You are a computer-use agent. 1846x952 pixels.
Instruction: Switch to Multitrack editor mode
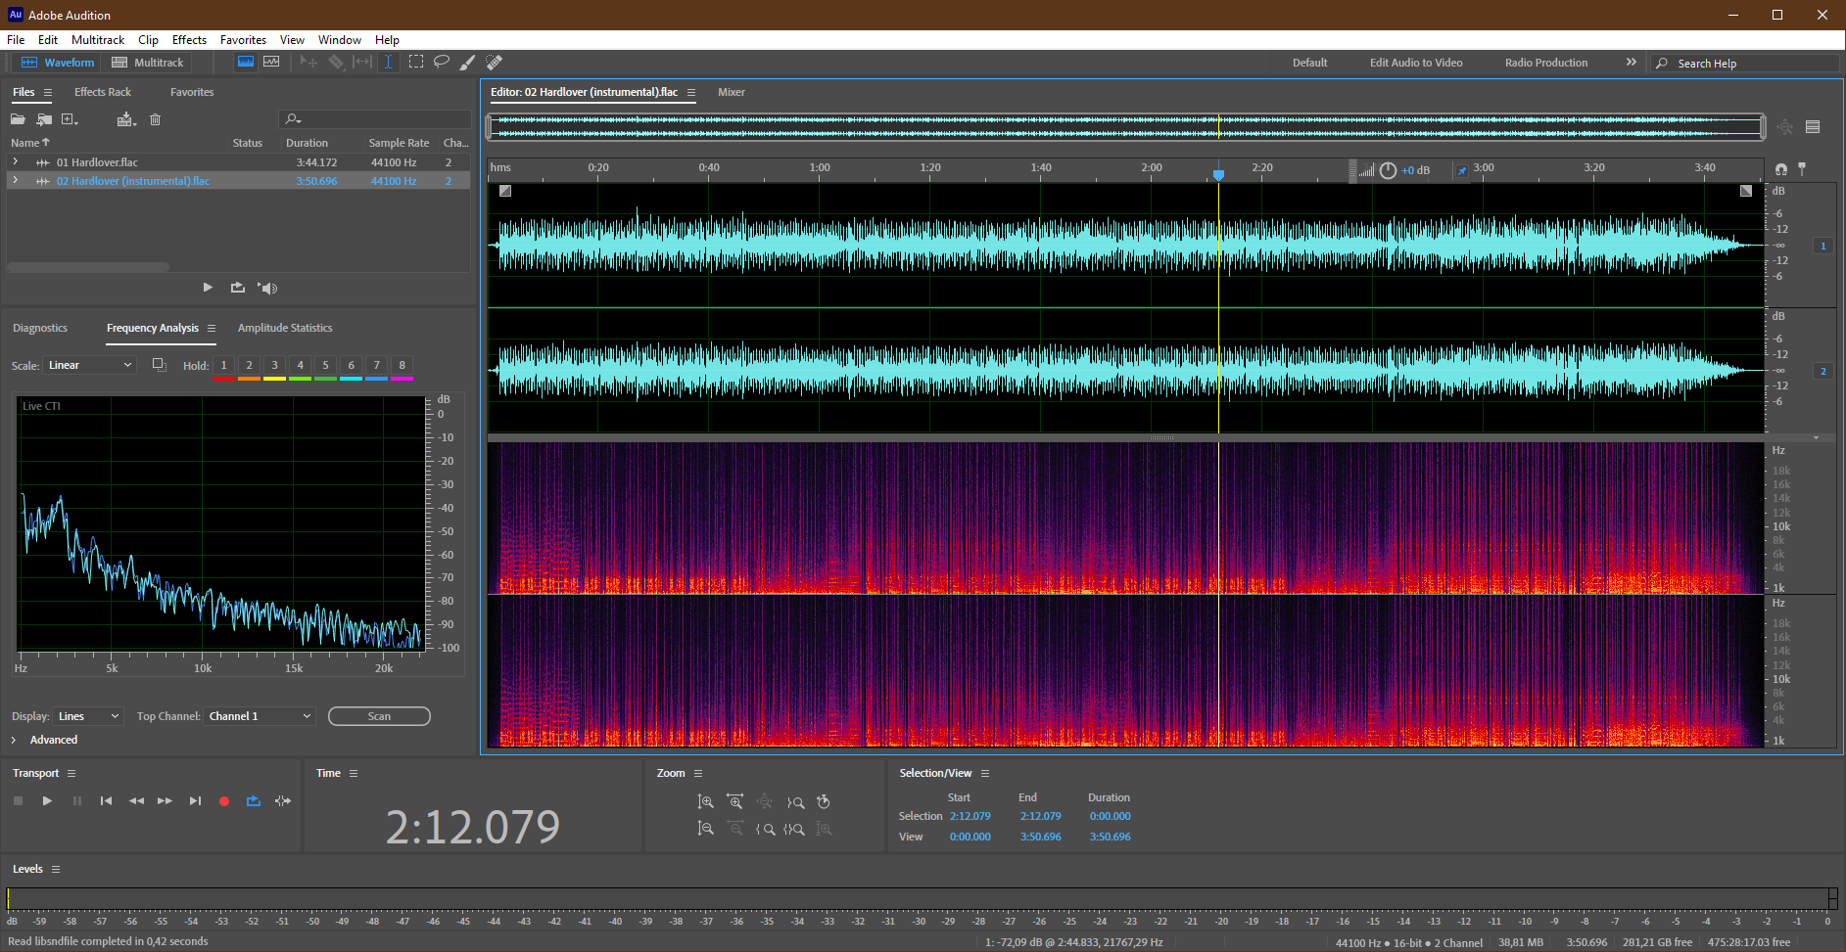point(148,63)
